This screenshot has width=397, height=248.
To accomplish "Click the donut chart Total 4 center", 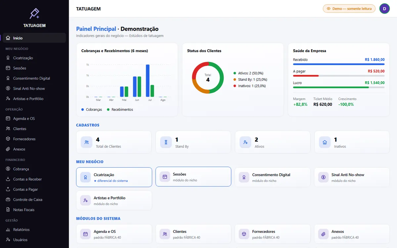I will click(x=208, y=78).
